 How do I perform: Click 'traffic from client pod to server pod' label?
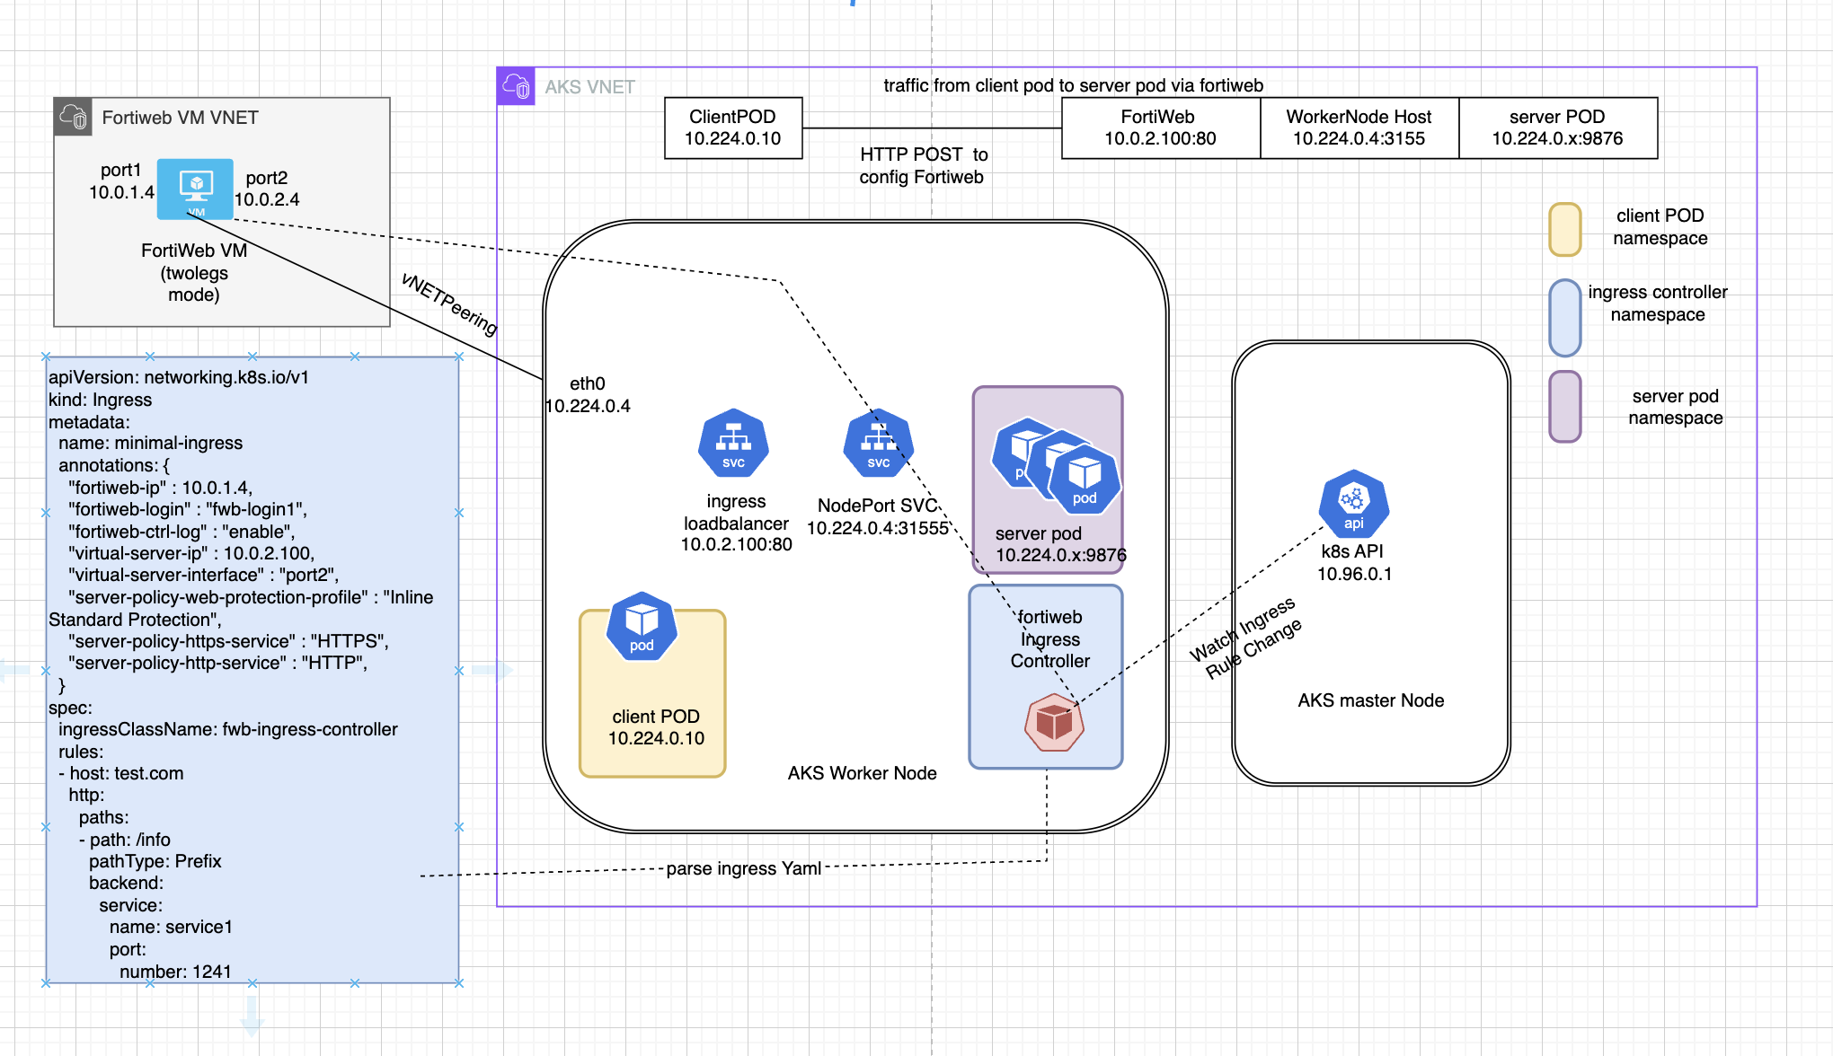tap(1073, 85)
